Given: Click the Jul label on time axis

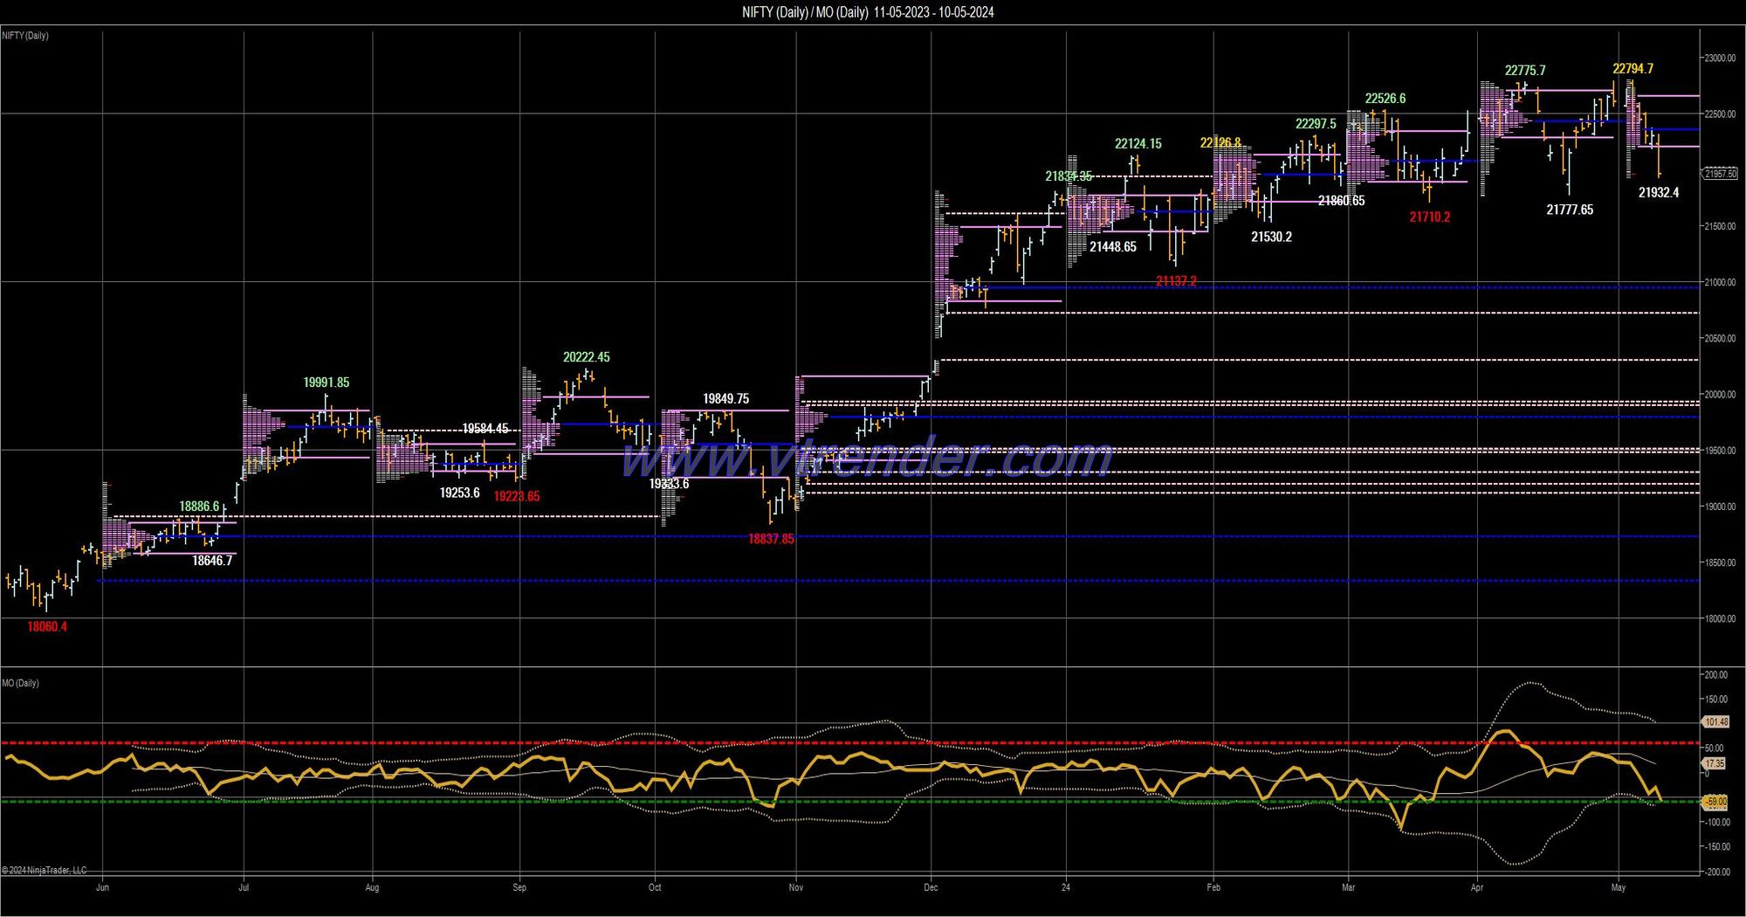Looking at the screenshot, I should tap(244, 887).
